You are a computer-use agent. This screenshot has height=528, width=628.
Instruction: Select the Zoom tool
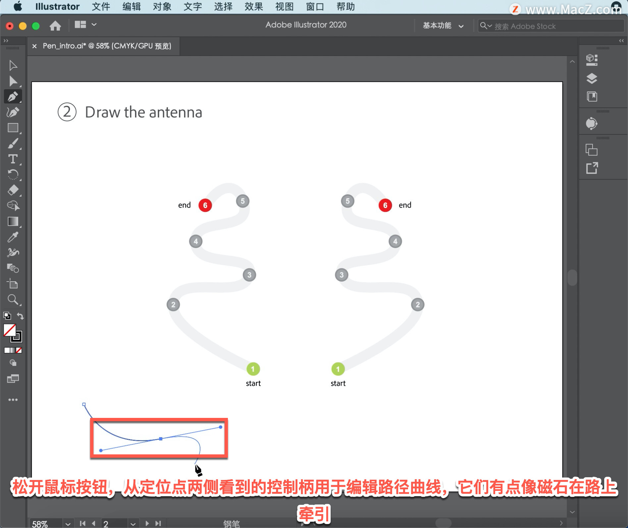pos(13,299)
